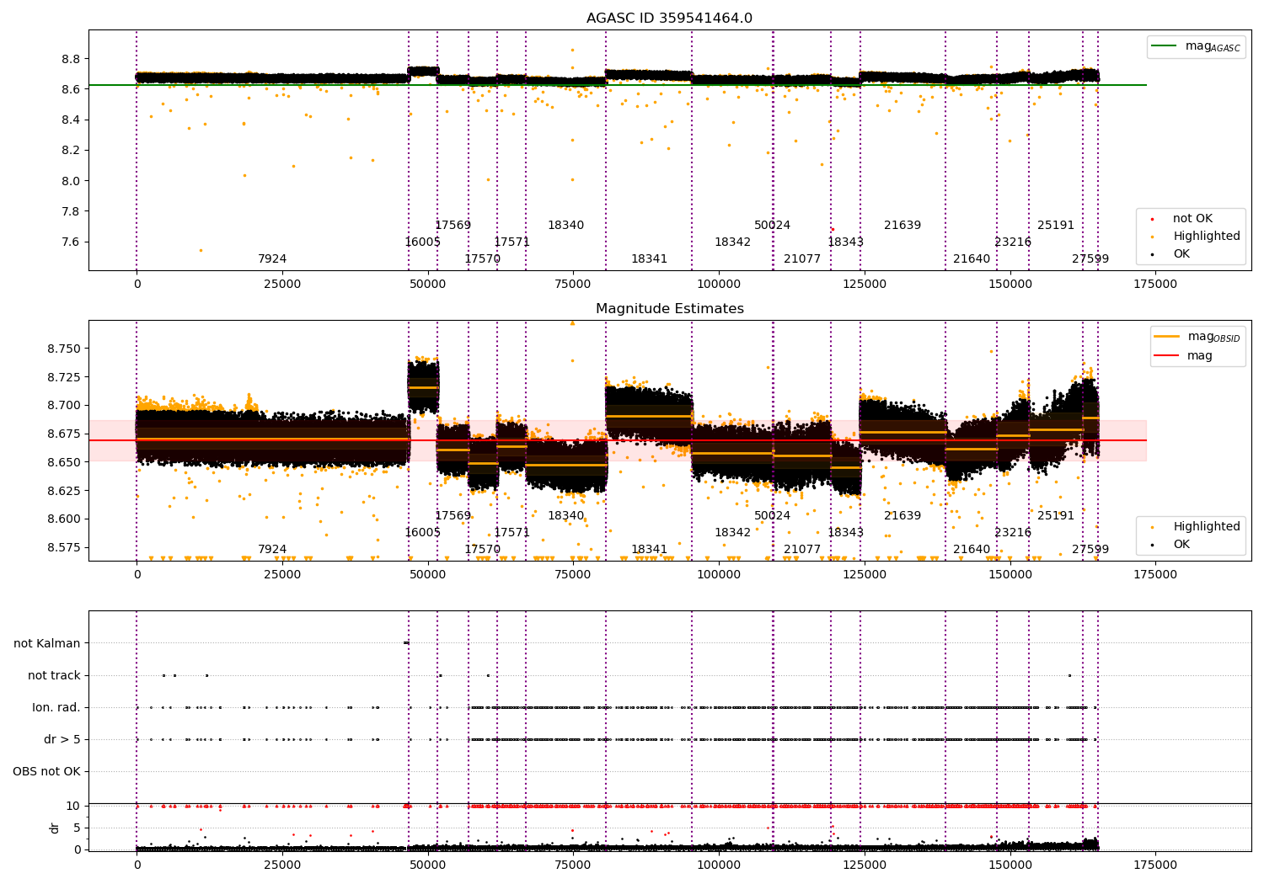The image size is (1264, 884).
Task: Click the green line sample beside mag AGASC
Action: 1165,46
